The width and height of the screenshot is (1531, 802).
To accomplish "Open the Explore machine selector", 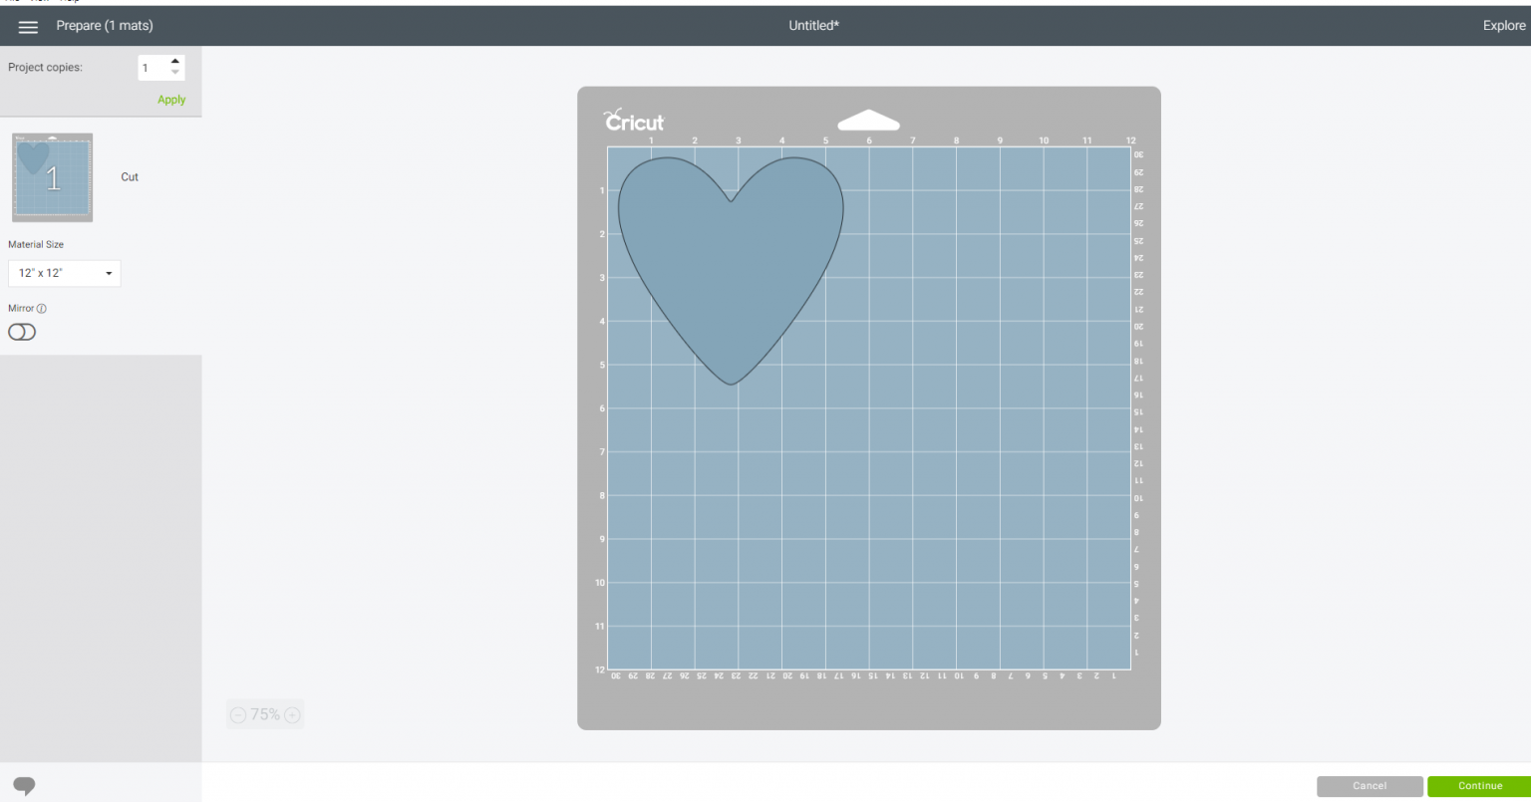I will coord(1503,26).
